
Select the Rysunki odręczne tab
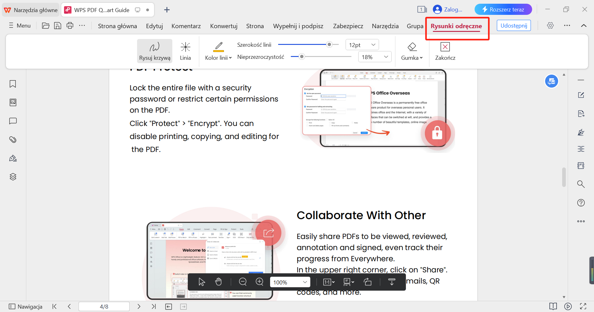(x=456, y=26)
